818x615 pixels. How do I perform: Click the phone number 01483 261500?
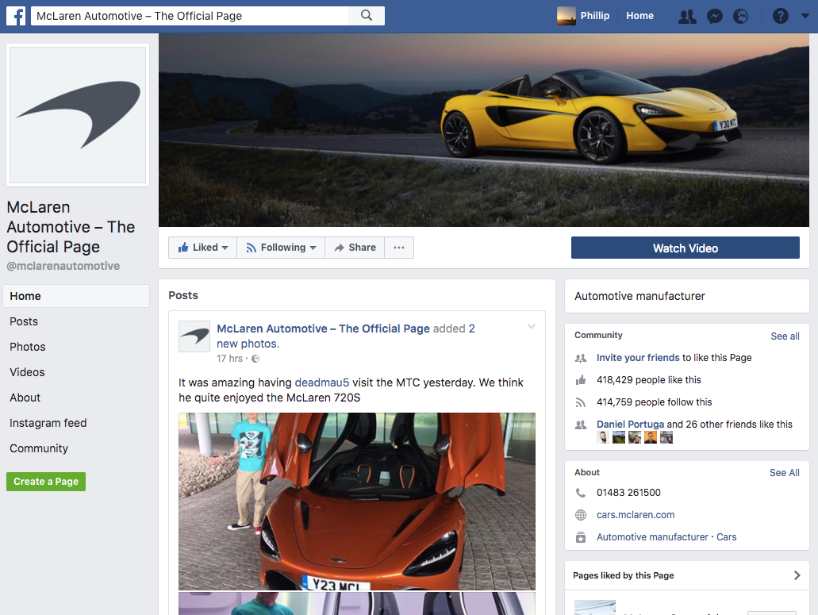point(628,493)
